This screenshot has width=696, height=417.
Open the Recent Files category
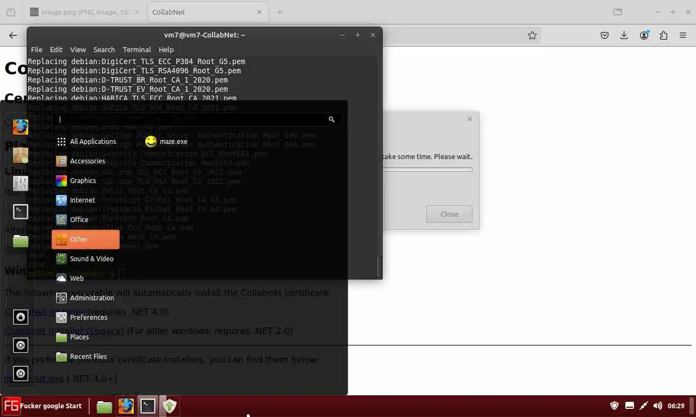point(86,356)
